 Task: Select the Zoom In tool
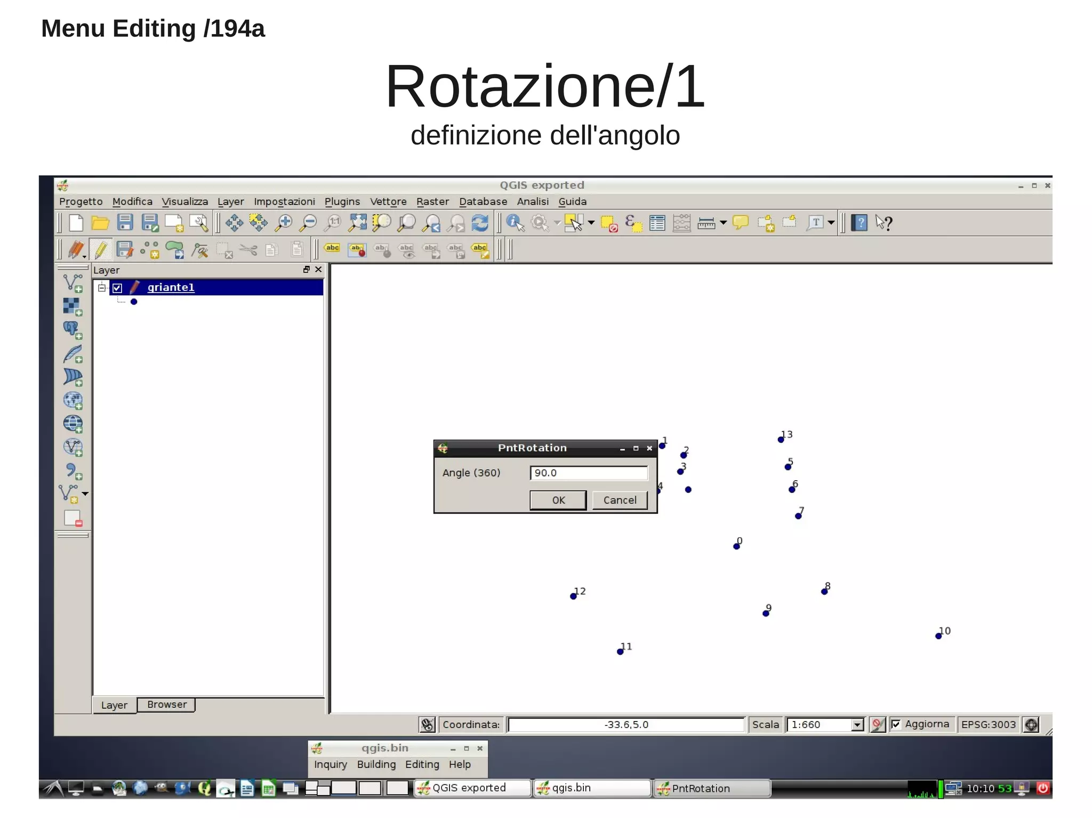(x=284, y=223)
